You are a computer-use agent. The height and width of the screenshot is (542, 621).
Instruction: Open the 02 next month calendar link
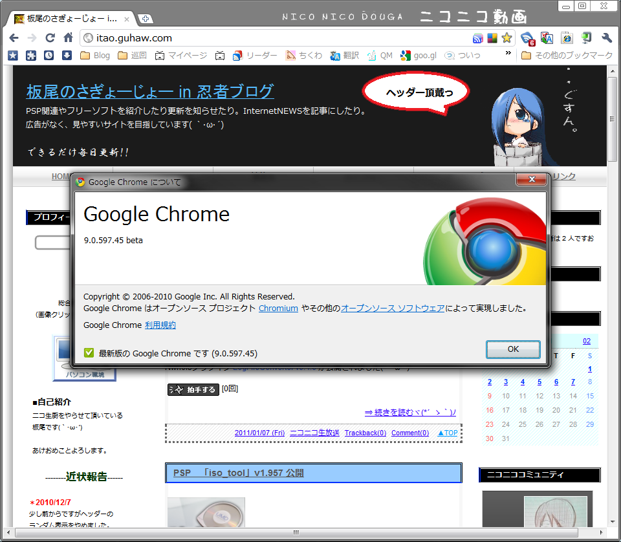pyautogui.click(x=587, y=341)
